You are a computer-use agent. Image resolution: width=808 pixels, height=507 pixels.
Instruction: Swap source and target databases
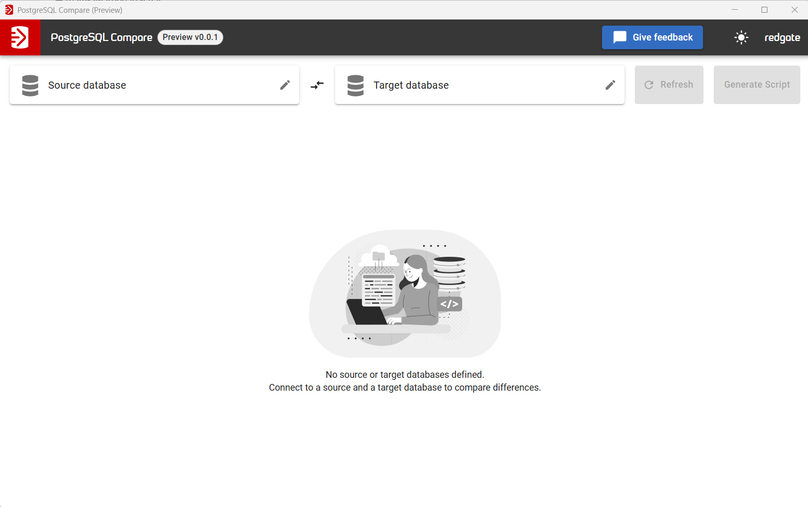[x=317, y=85]
